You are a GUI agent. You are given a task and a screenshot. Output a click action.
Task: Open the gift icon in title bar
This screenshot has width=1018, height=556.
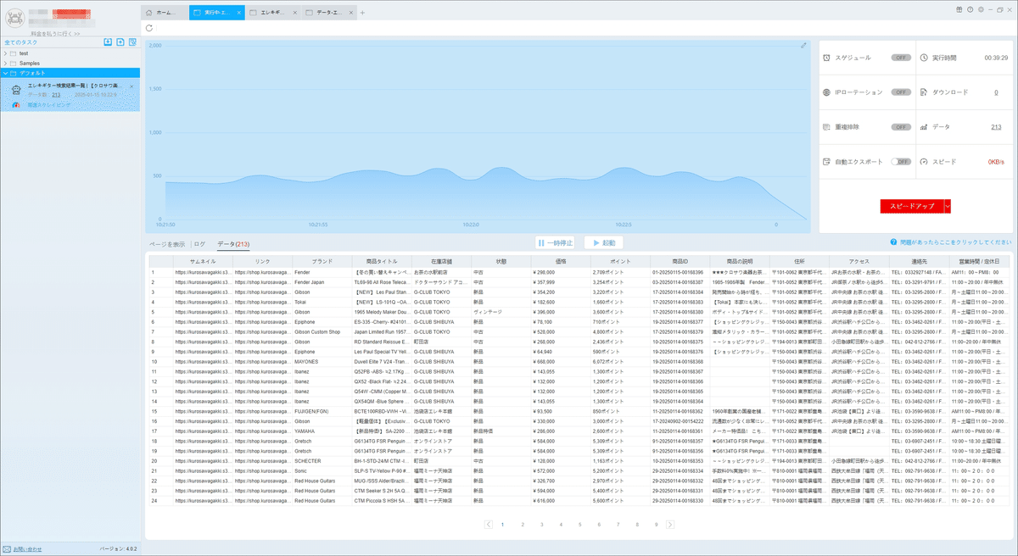click(x=959, y=8)
